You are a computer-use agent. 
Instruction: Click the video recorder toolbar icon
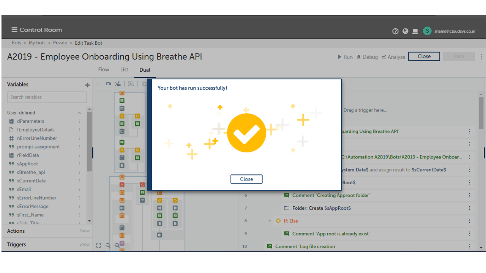coord(109,84)
